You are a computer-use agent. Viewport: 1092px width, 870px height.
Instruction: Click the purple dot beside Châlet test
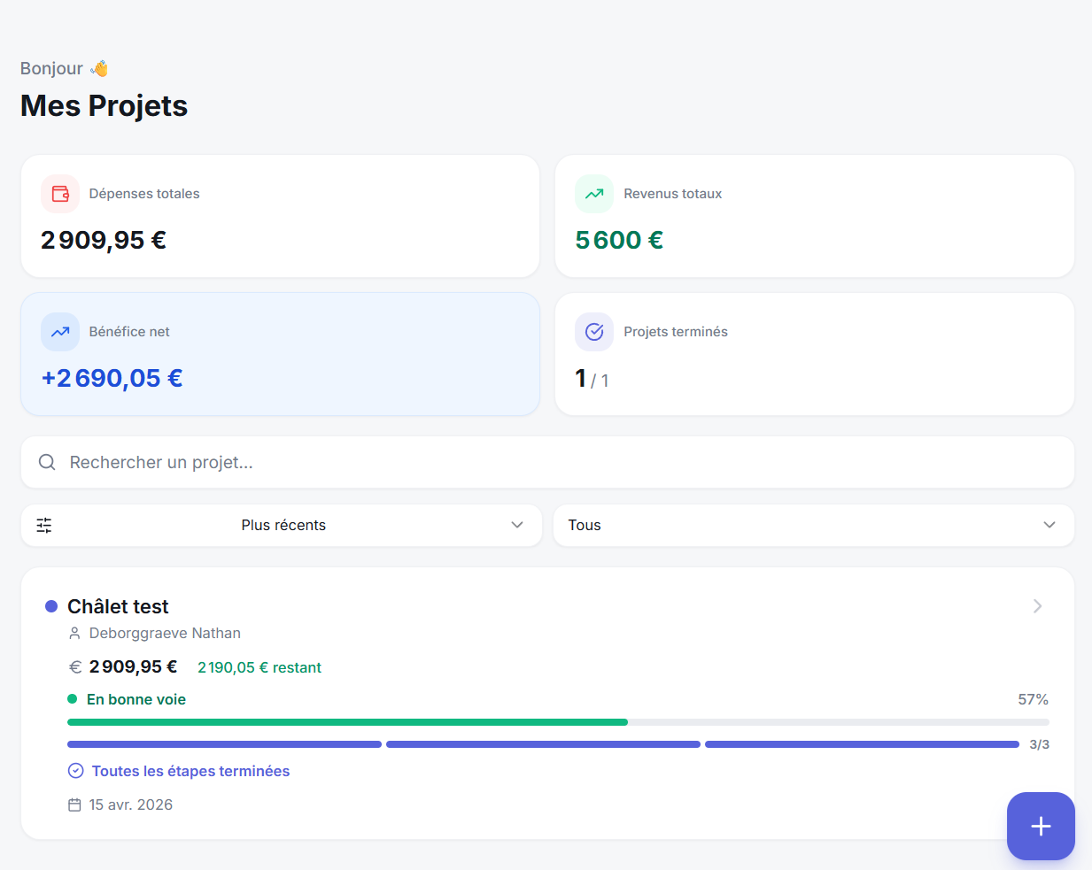[x=51, y=606]
